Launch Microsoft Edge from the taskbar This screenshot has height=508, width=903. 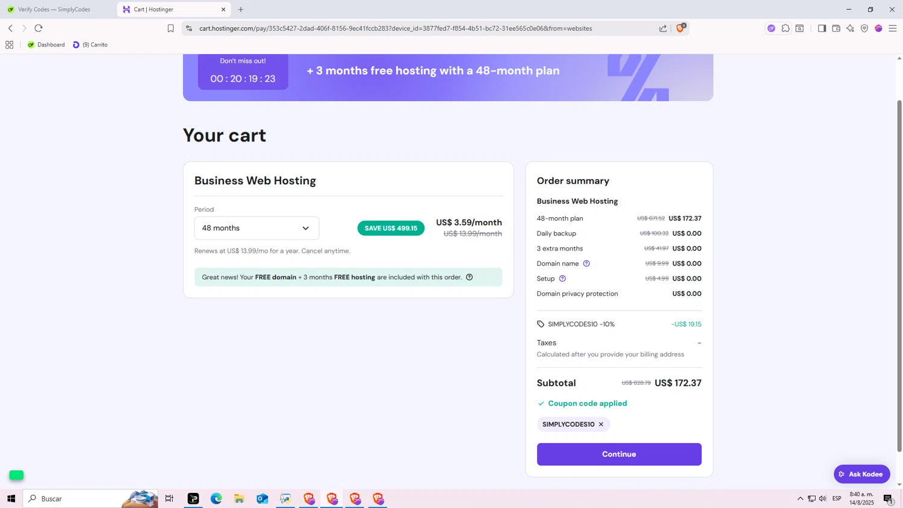(216, 498)
